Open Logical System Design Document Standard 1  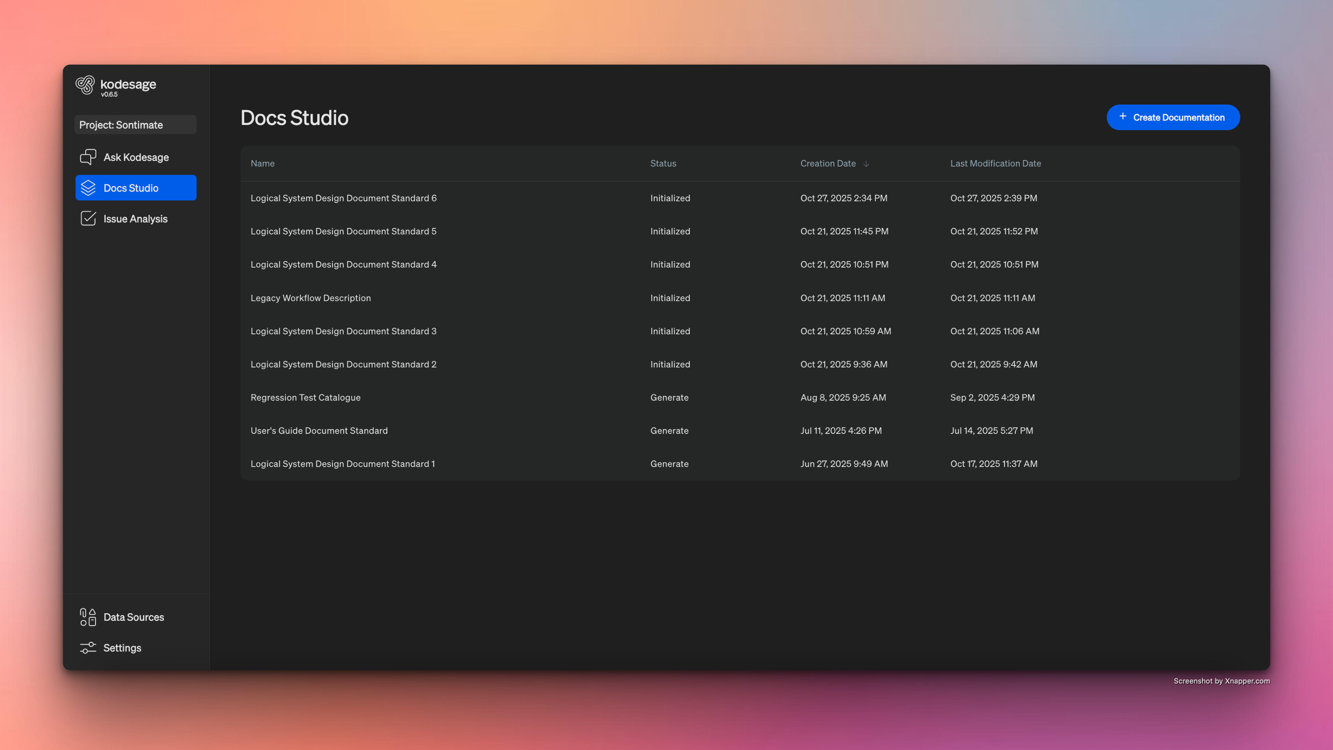pyautogui.click(x=343, y=464)
